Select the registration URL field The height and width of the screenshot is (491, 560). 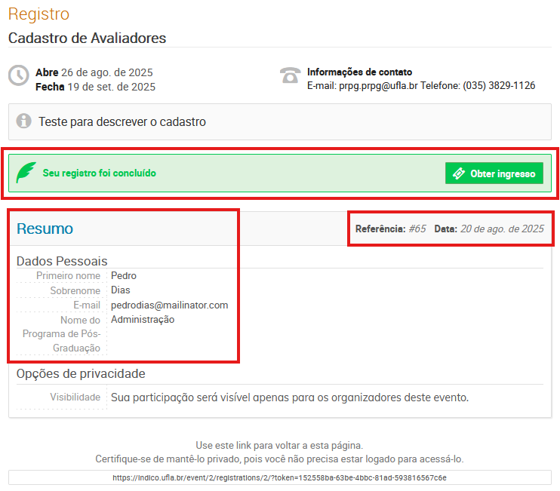tap(279, 477)
